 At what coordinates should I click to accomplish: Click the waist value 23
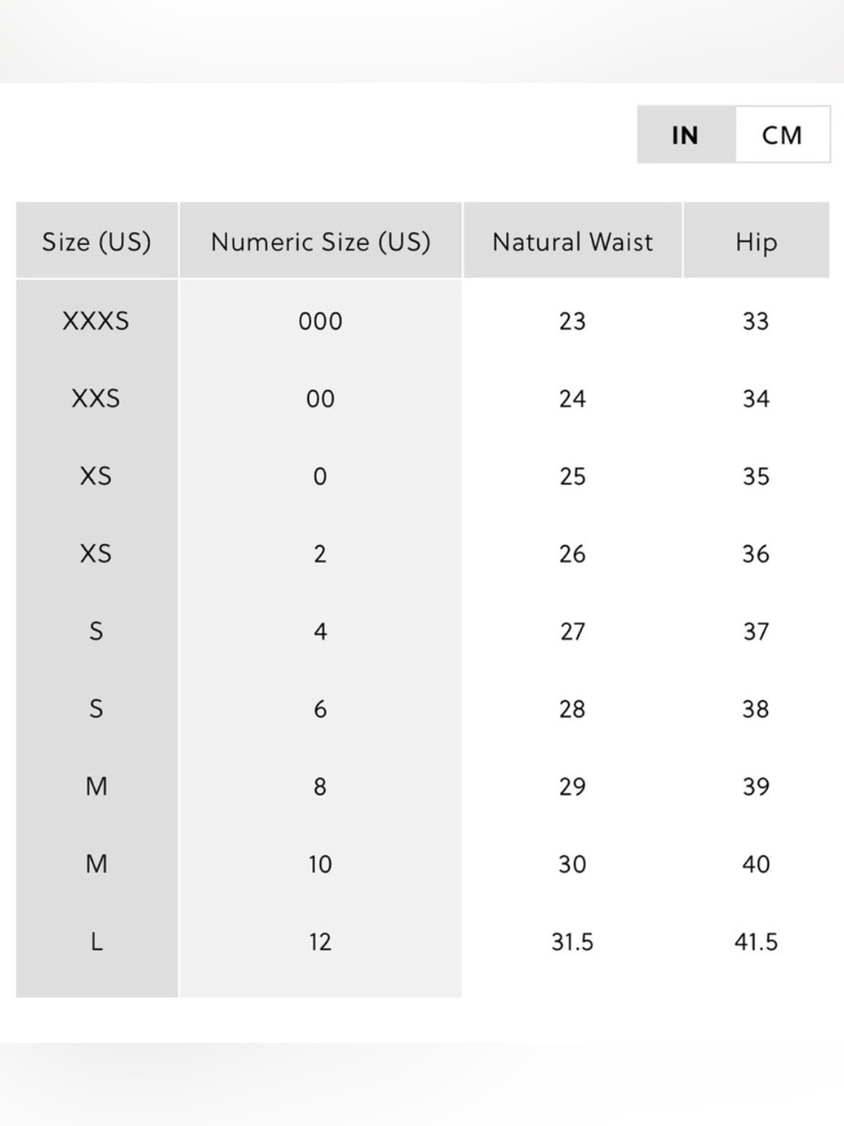(572, 321)
